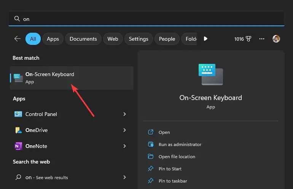Click the large On-Screen Keyboard preview icon
293x189 pixels.
coord(210,74)
